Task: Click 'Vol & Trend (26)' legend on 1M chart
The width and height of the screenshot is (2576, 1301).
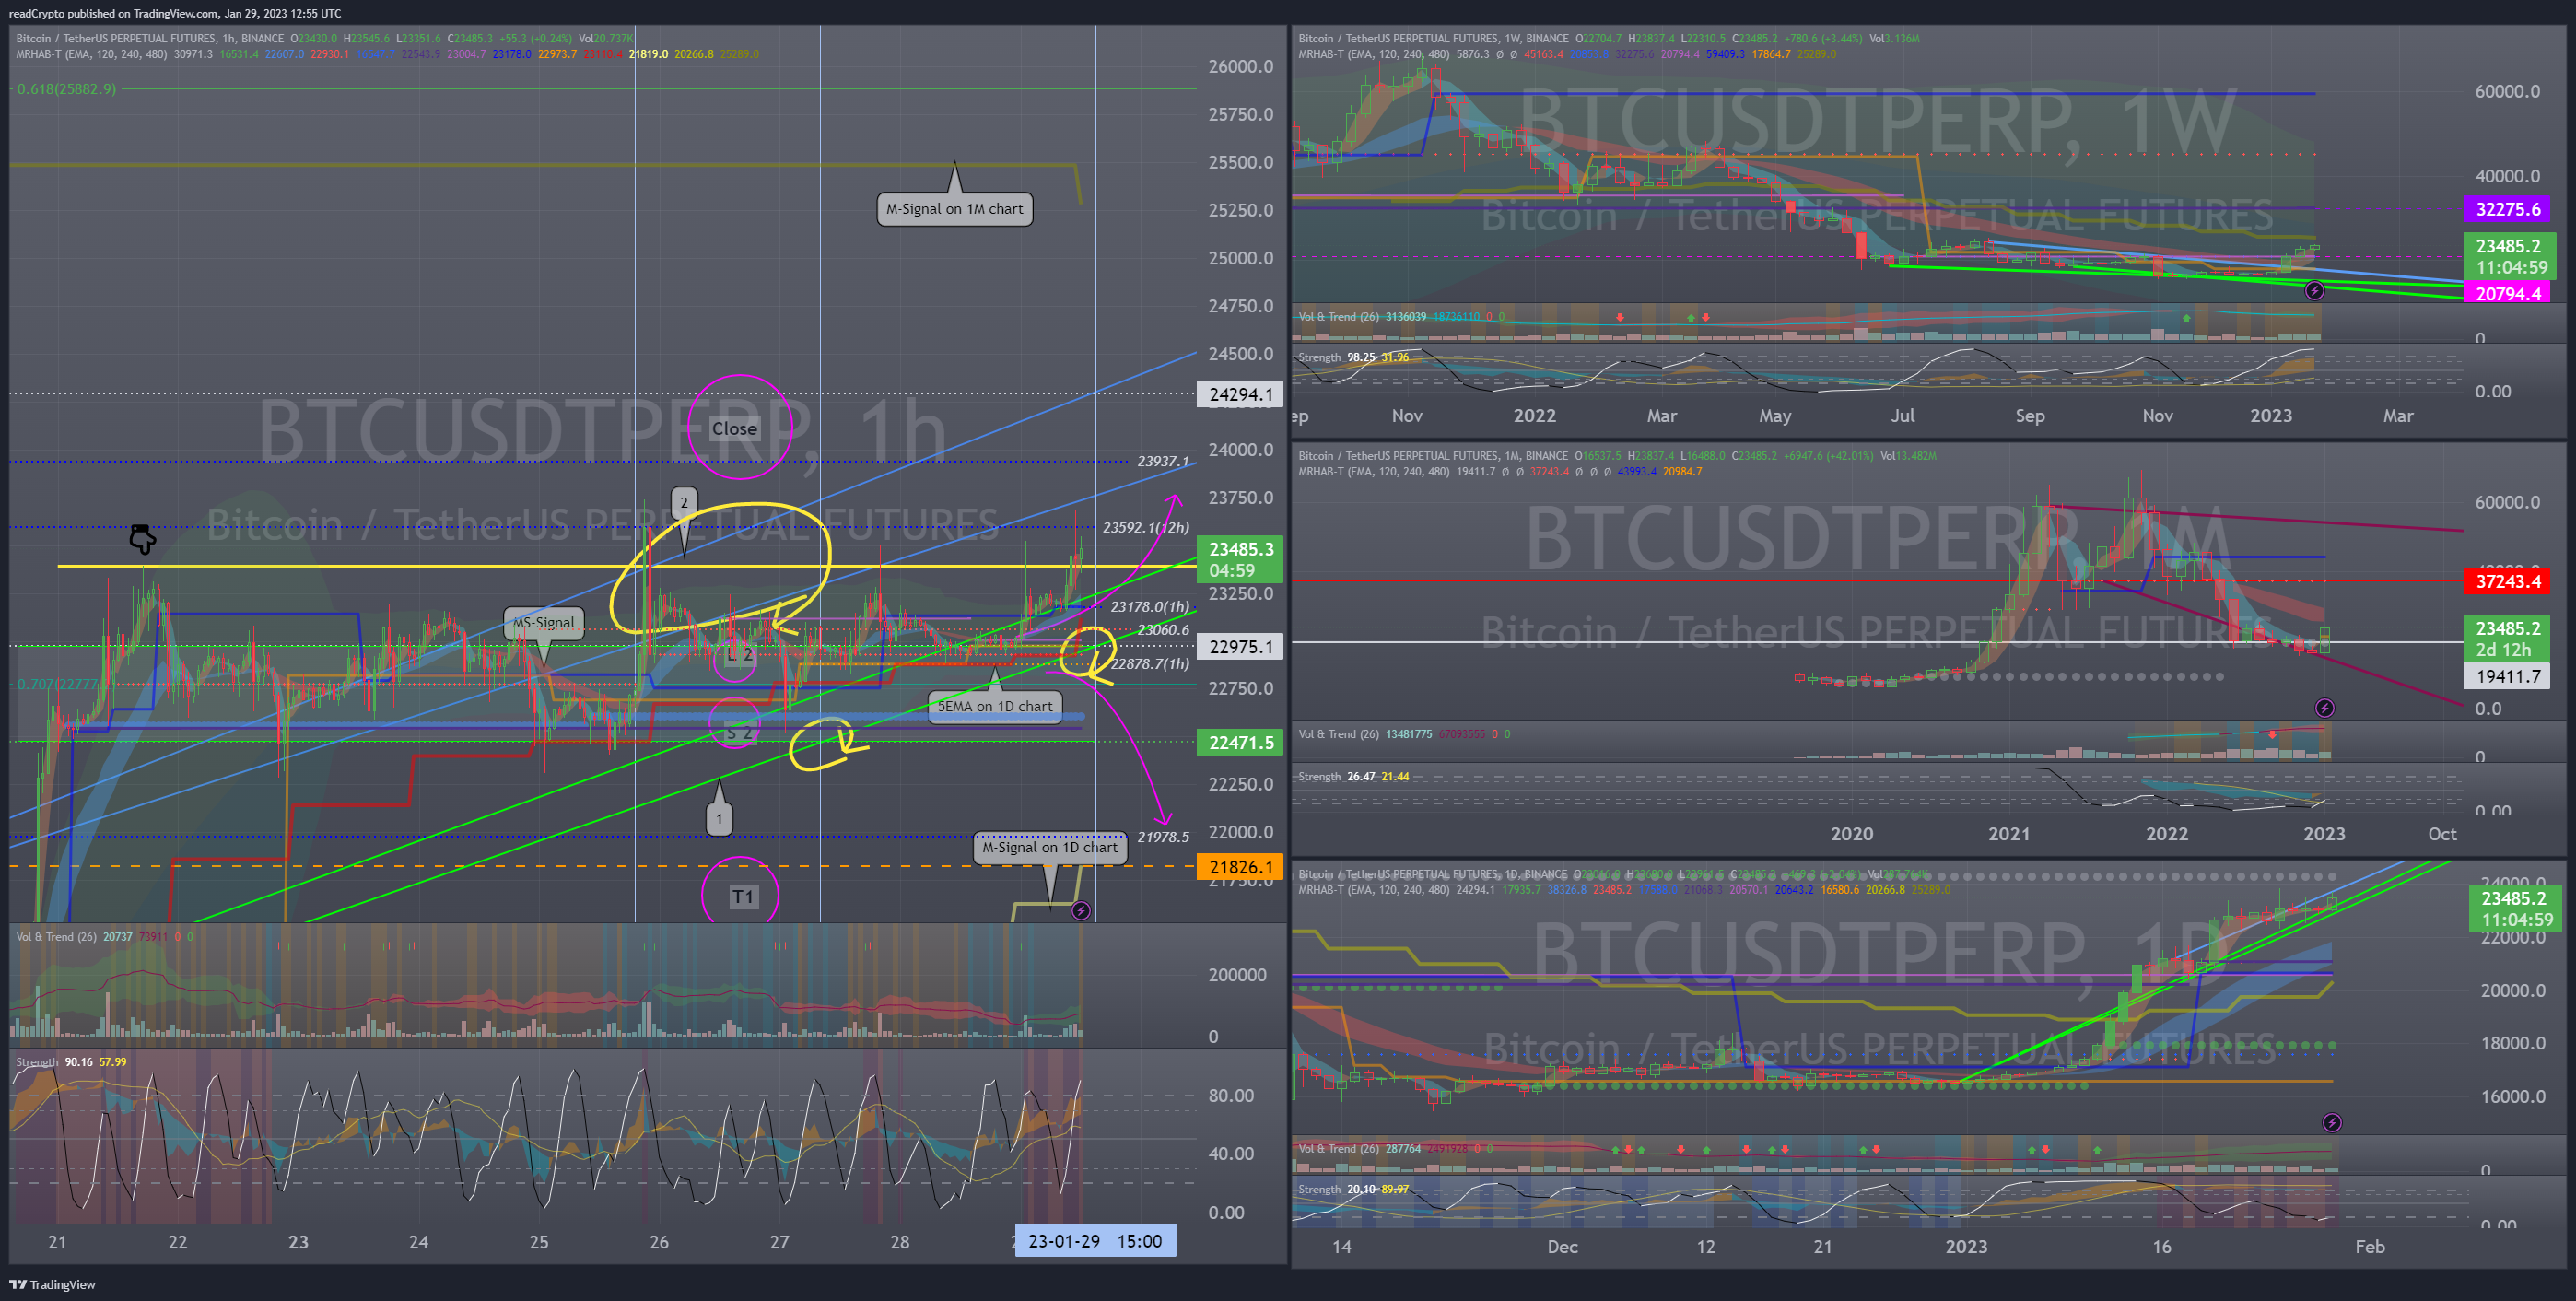Action: pos(1338,734)
